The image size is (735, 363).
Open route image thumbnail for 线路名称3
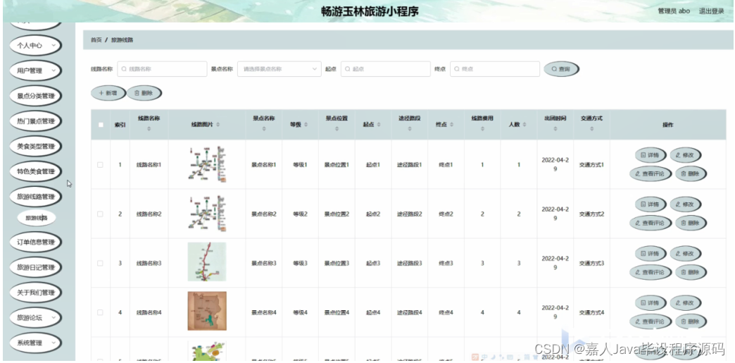(207, 262)
